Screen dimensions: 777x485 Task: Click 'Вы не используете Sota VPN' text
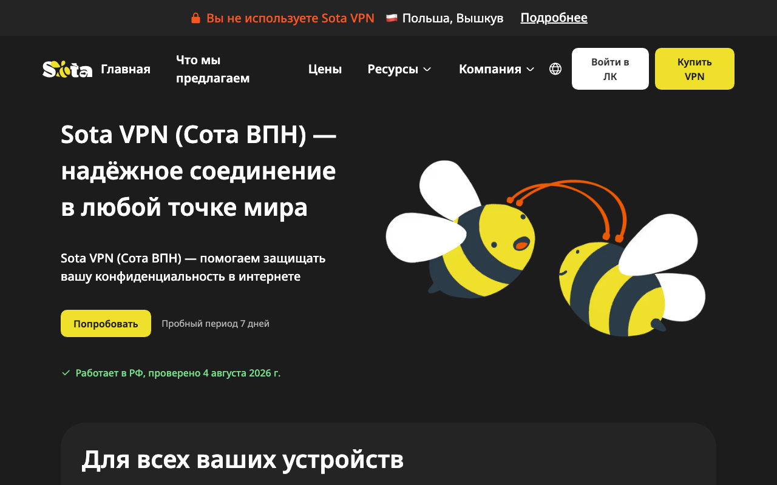point(290,18)
